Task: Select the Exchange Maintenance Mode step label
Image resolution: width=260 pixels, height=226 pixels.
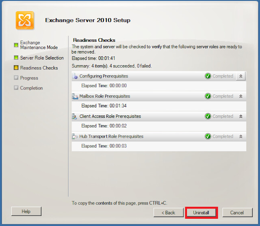Action: (x=39, y=45)
